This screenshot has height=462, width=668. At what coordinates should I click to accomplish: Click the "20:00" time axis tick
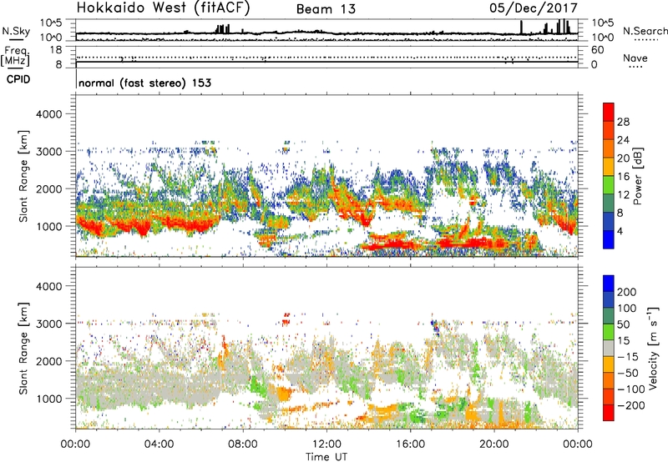click(x=493, y=444)
